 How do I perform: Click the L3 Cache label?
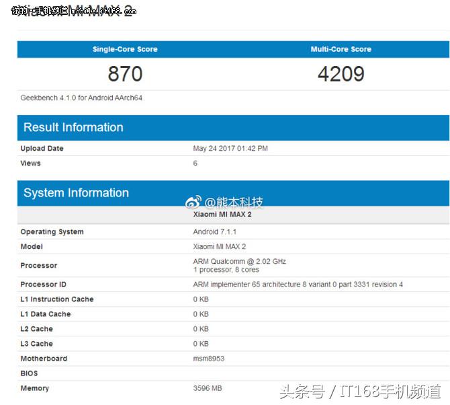[x=36, y=344]
